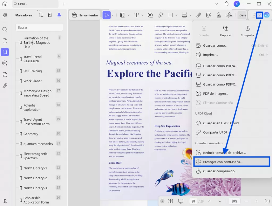The width and height of the screenshot is (272, 206).
Task: Select the eraser tool
Action: point(160,15)
